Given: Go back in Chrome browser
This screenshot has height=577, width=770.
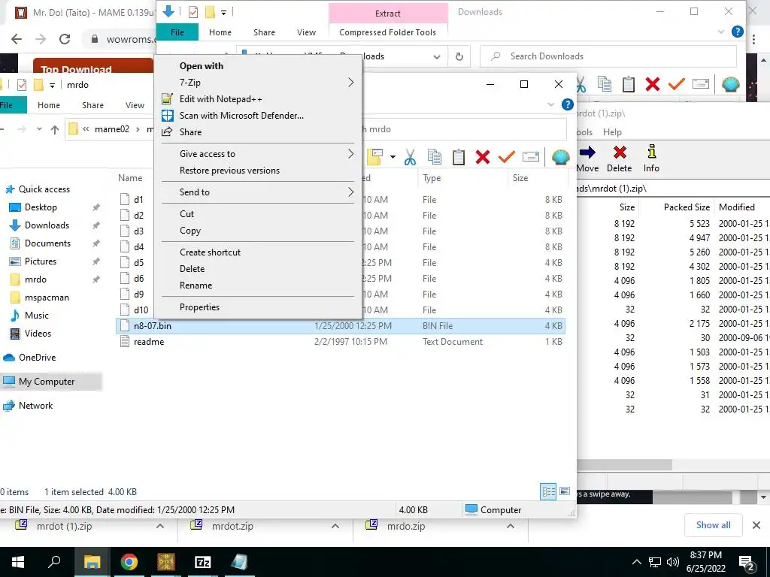Looking at the screenshot, I should 17,39.
